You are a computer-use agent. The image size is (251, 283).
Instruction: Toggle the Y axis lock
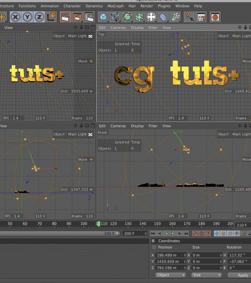tap(28, 17)
